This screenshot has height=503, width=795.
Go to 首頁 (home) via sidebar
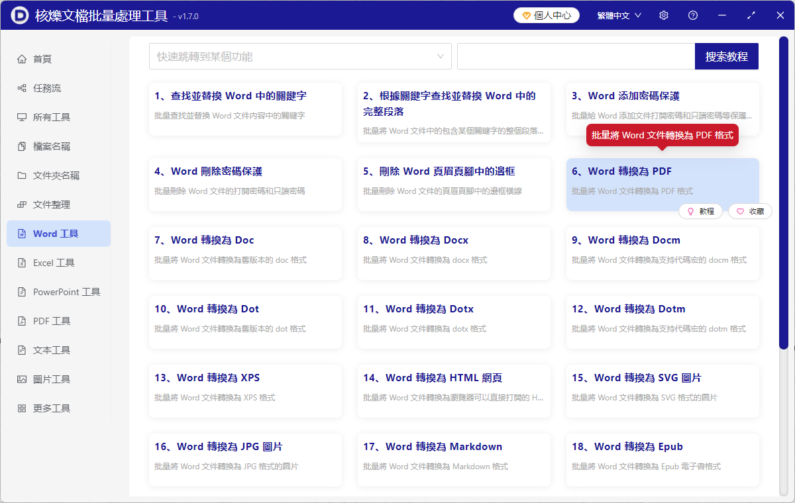58,58
